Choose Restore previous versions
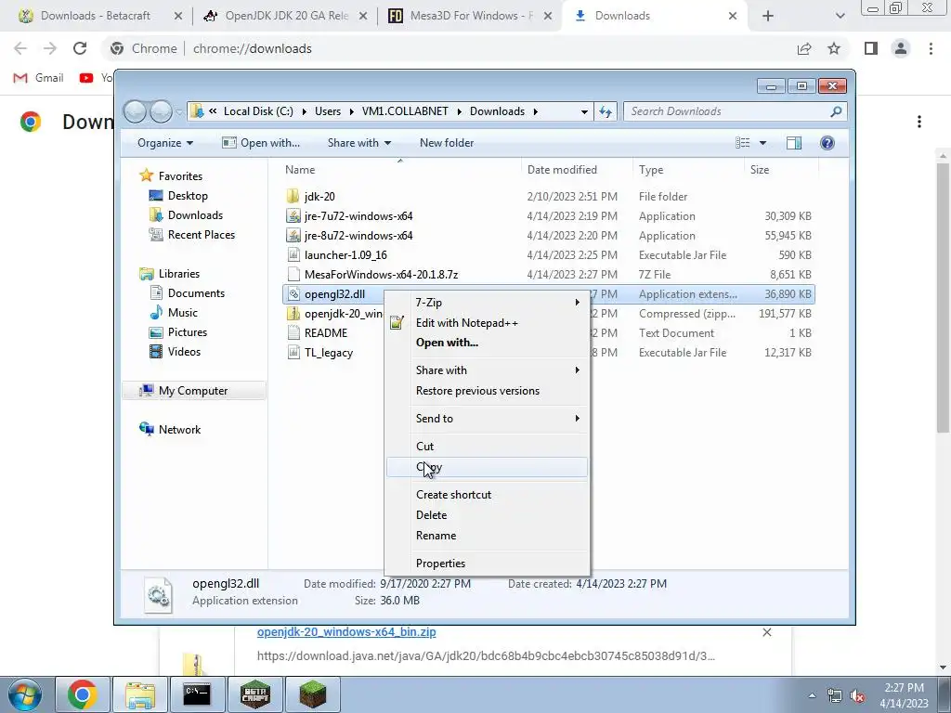 point(487,391)
